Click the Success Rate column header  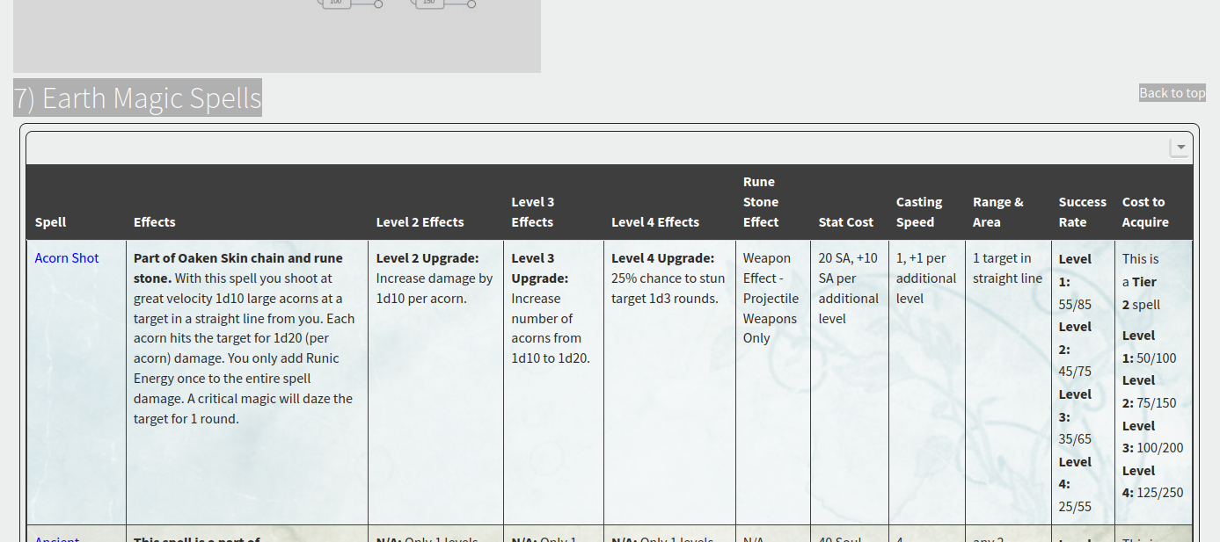click(x=1082, y=212)
